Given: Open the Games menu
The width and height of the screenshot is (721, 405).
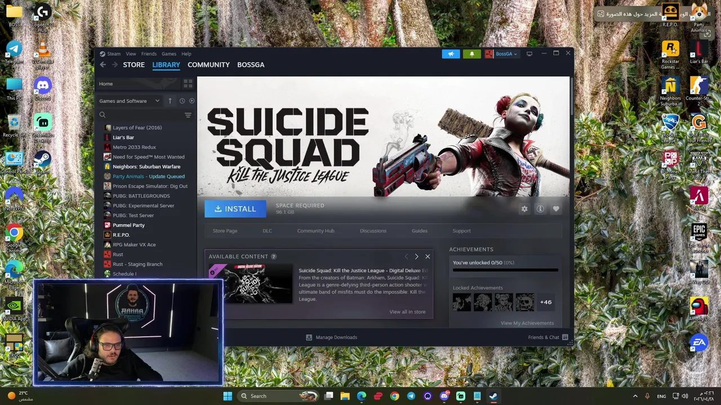Looking at the screenshot, I should pos(169,54).
